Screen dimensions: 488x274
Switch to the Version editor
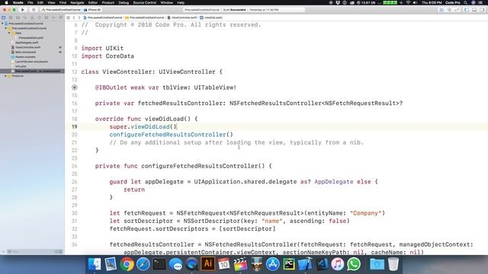click(x=457, y=10)
